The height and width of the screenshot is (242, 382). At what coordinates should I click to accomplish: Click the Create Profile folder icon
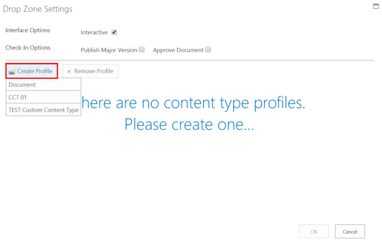[x=12, y=71]
